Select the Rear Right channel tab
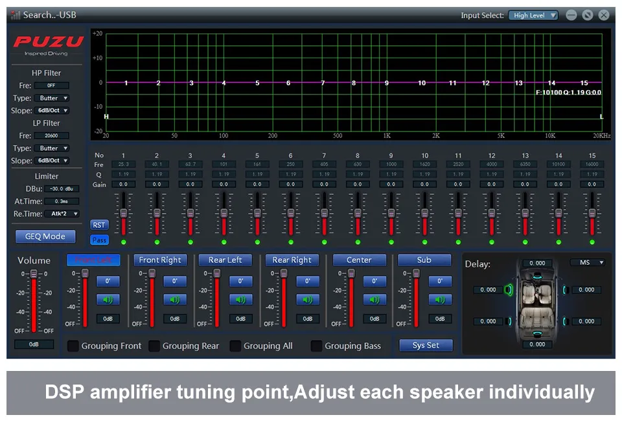 point(292,260)
